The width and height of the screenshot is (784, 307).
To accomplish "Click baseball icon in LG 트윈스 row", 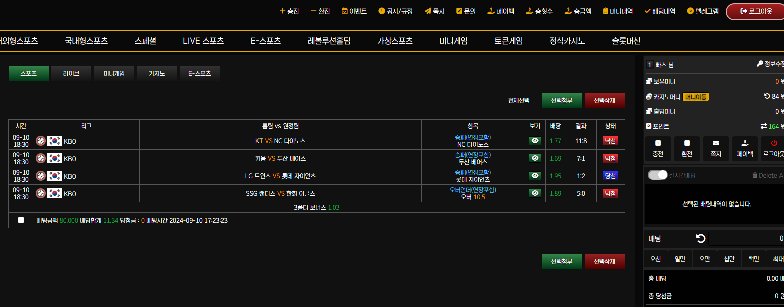I will [41, 176].
